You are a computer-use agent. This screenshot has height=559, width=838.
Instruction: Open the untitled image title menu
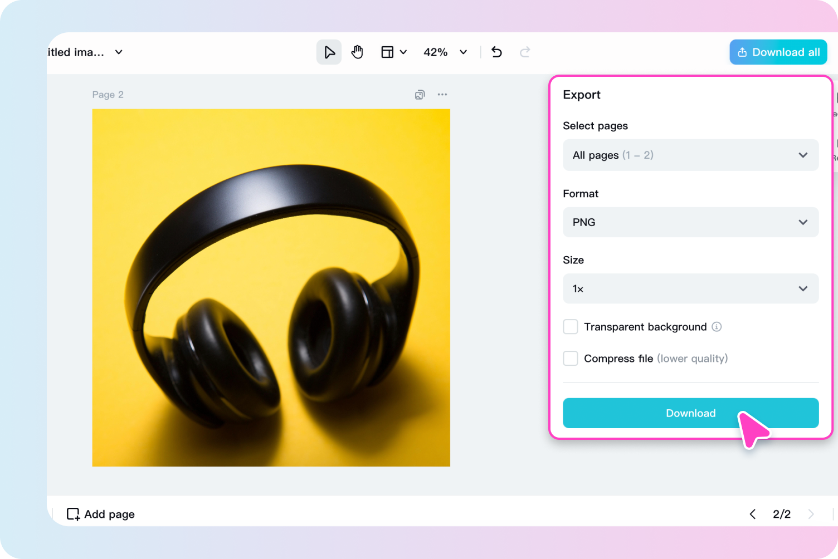(118, 52)
